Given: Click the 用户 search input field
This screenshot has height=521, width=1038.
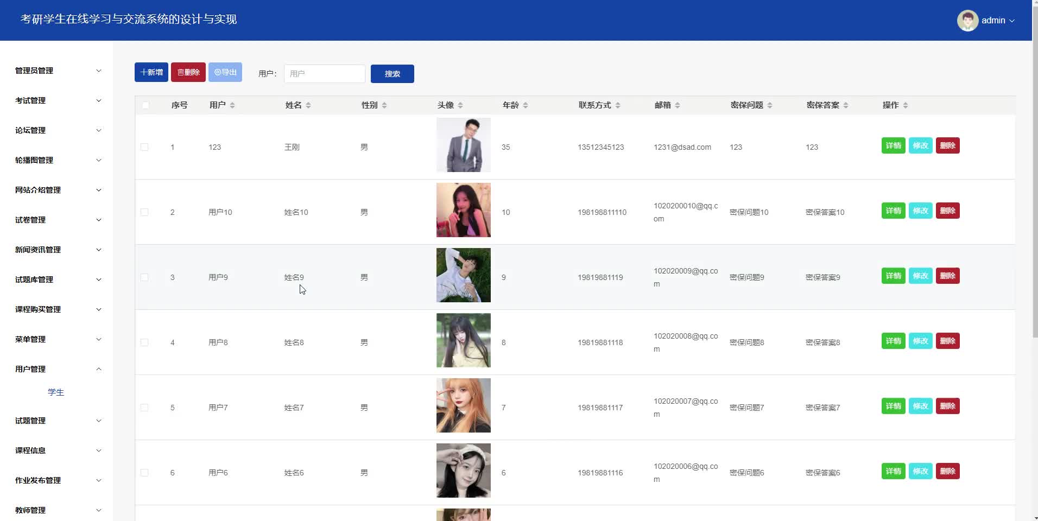Looking at the screenshot, I should 324,73.
